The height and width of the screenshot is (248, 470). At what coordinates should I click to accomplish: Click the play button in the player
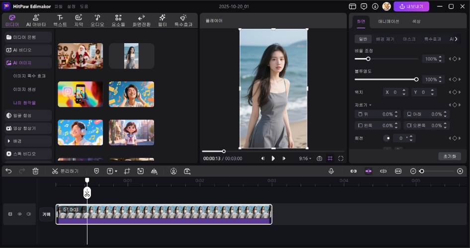point(273,159)
